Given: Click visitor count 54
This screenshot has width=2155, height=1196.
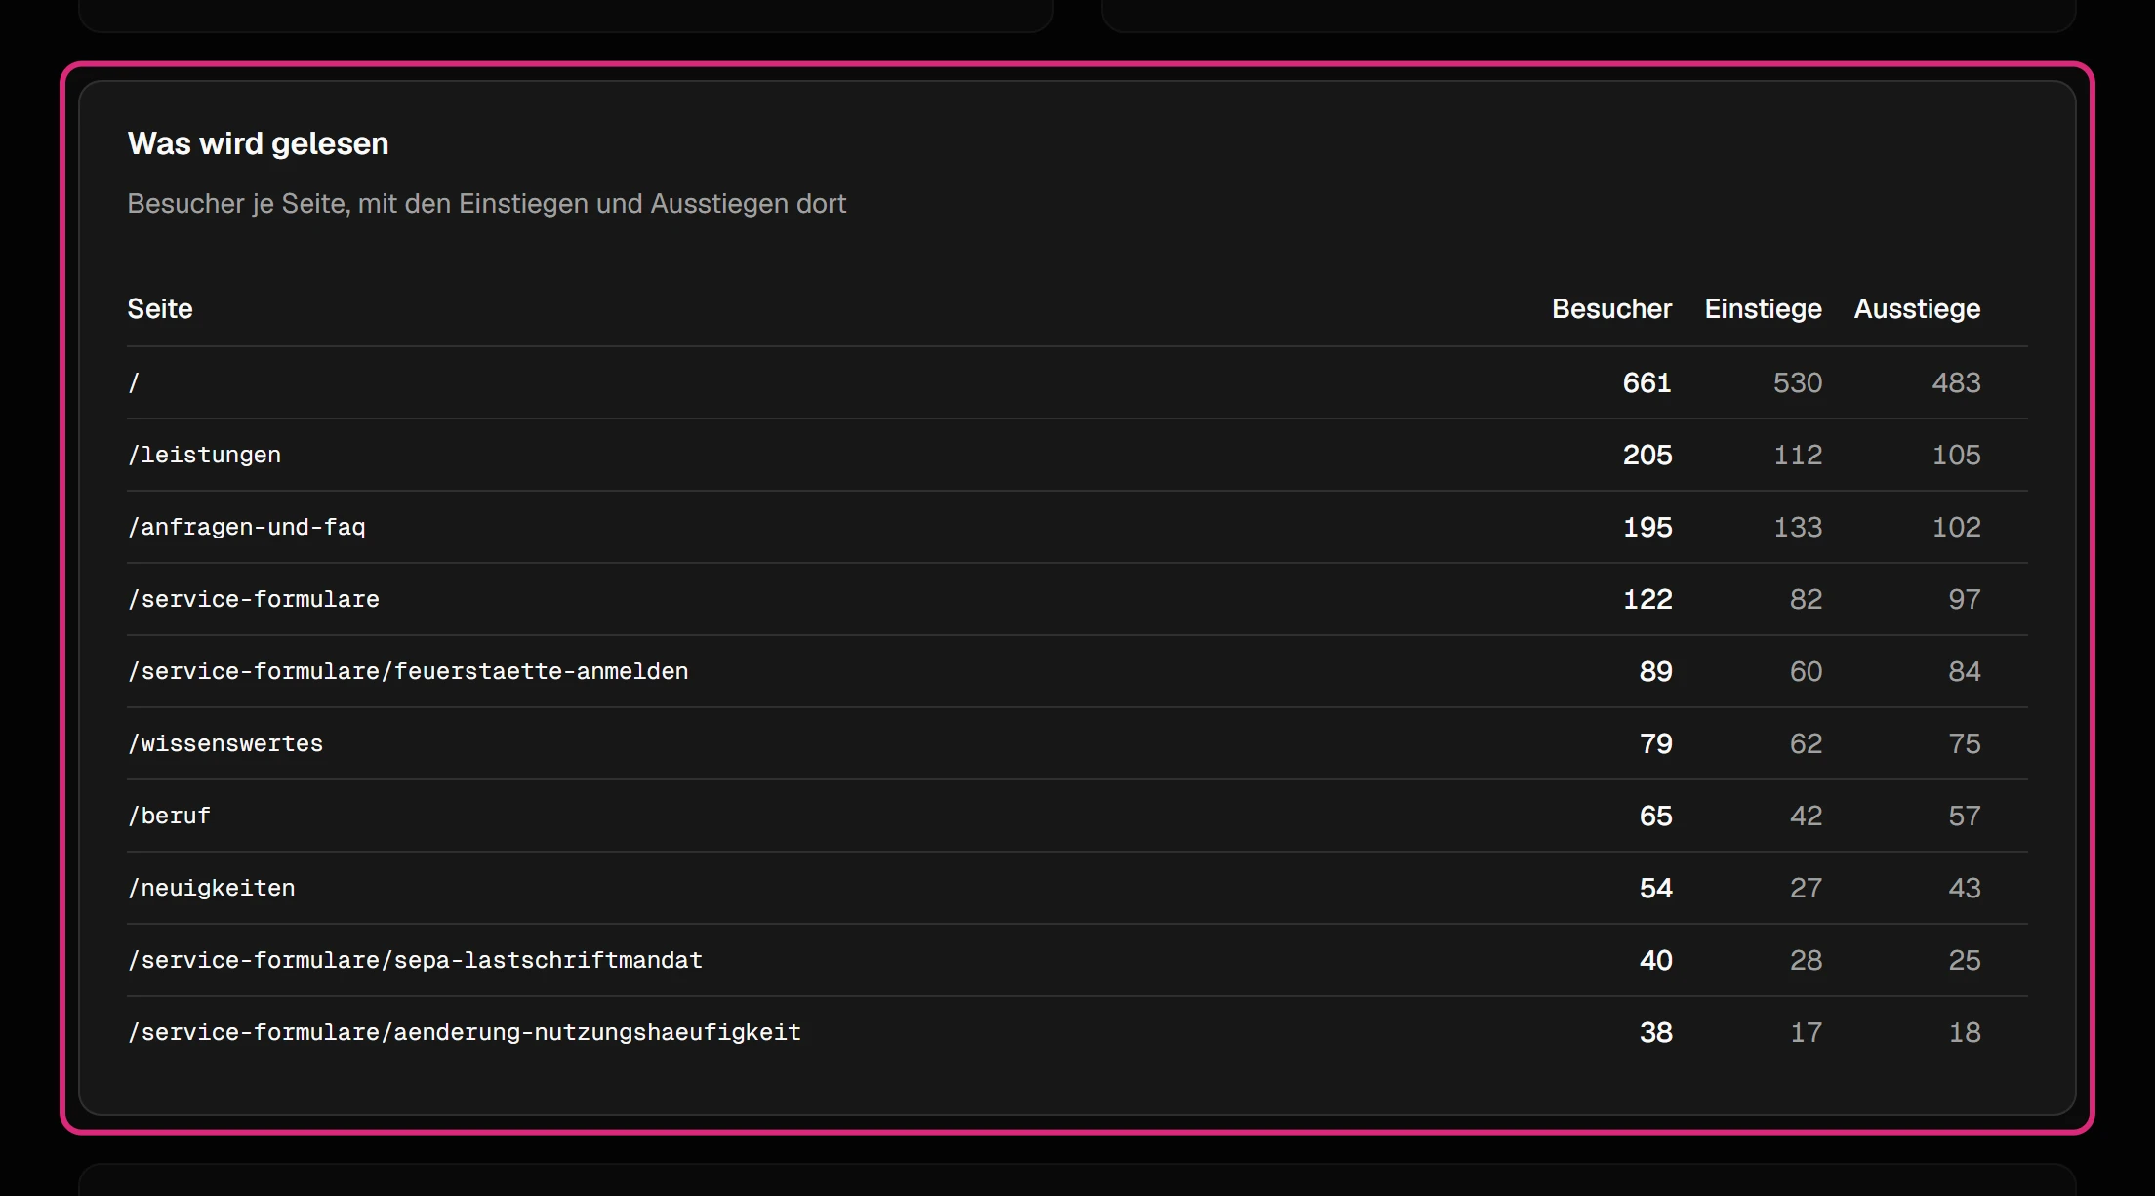Looking at the screenshot, I should [1655, 888].
